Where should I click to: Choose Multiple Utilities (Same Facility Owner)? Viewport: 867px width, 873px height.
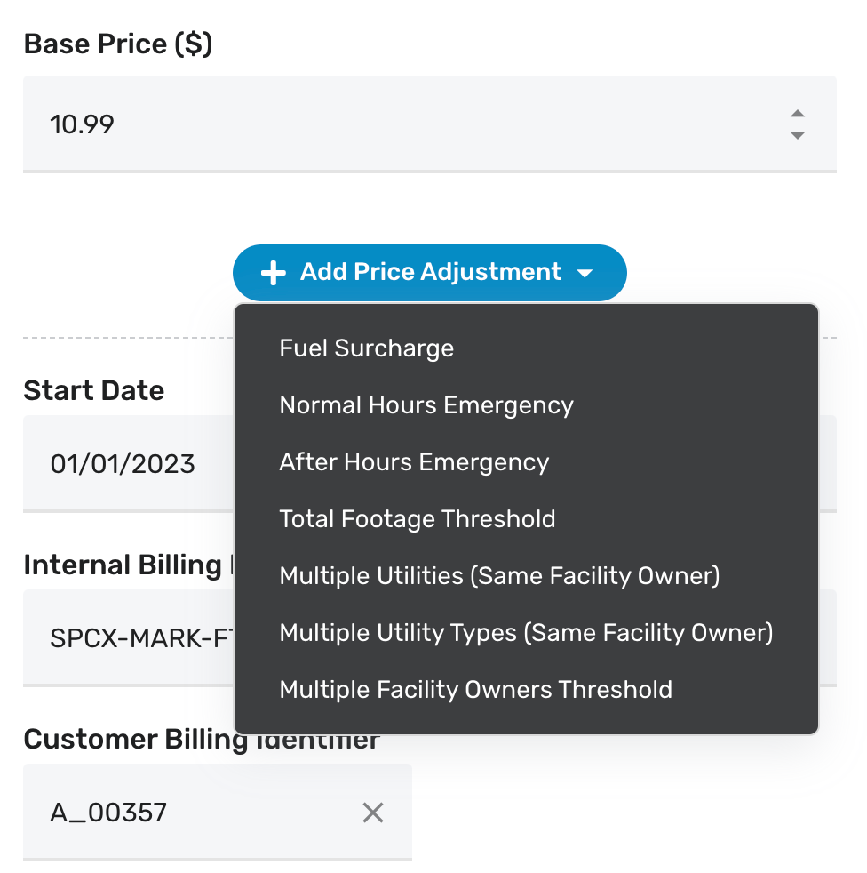click(x=499, y=576)
